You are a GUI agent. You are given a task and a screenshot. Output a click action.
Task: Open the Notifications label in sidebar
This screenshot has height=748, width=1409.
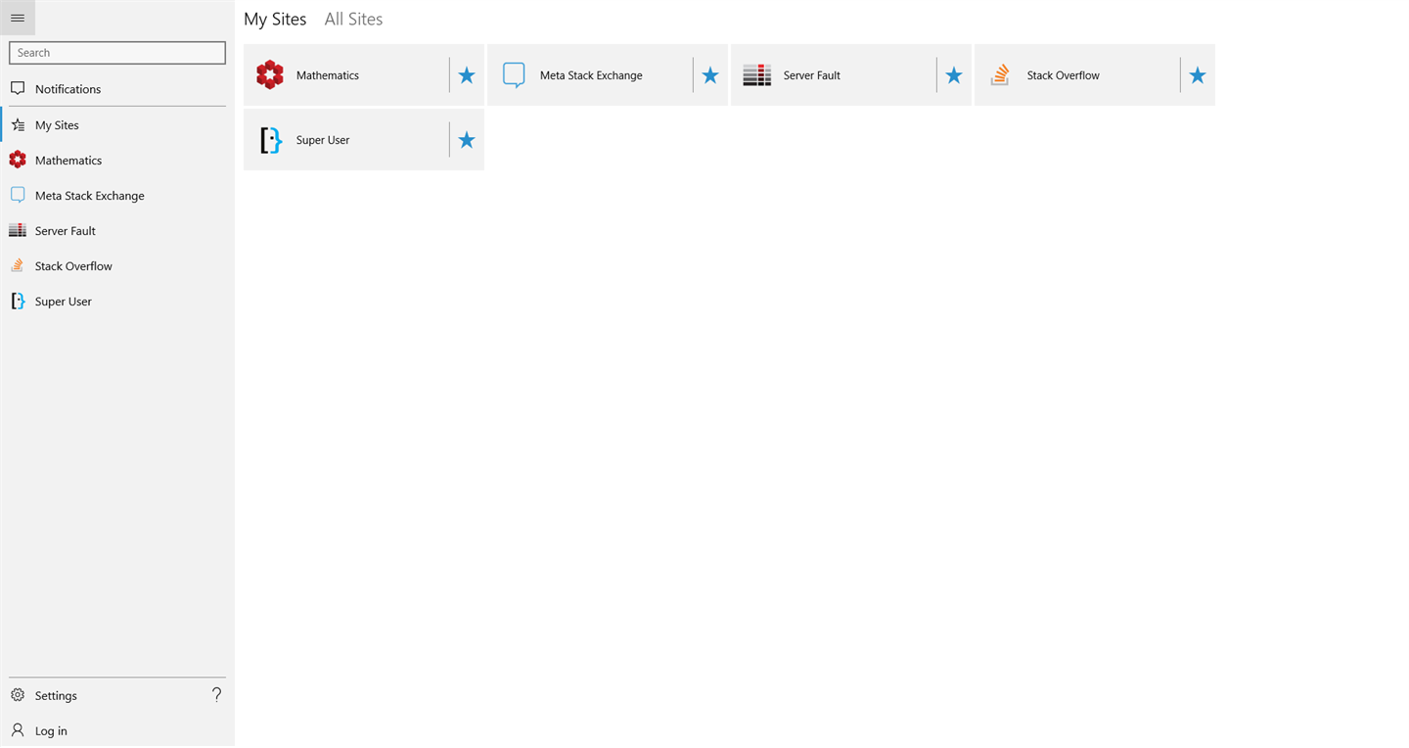(68, 89)
